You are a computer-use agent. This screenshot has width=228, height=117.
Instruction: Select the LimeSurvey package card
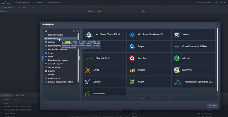coord(104,92)
